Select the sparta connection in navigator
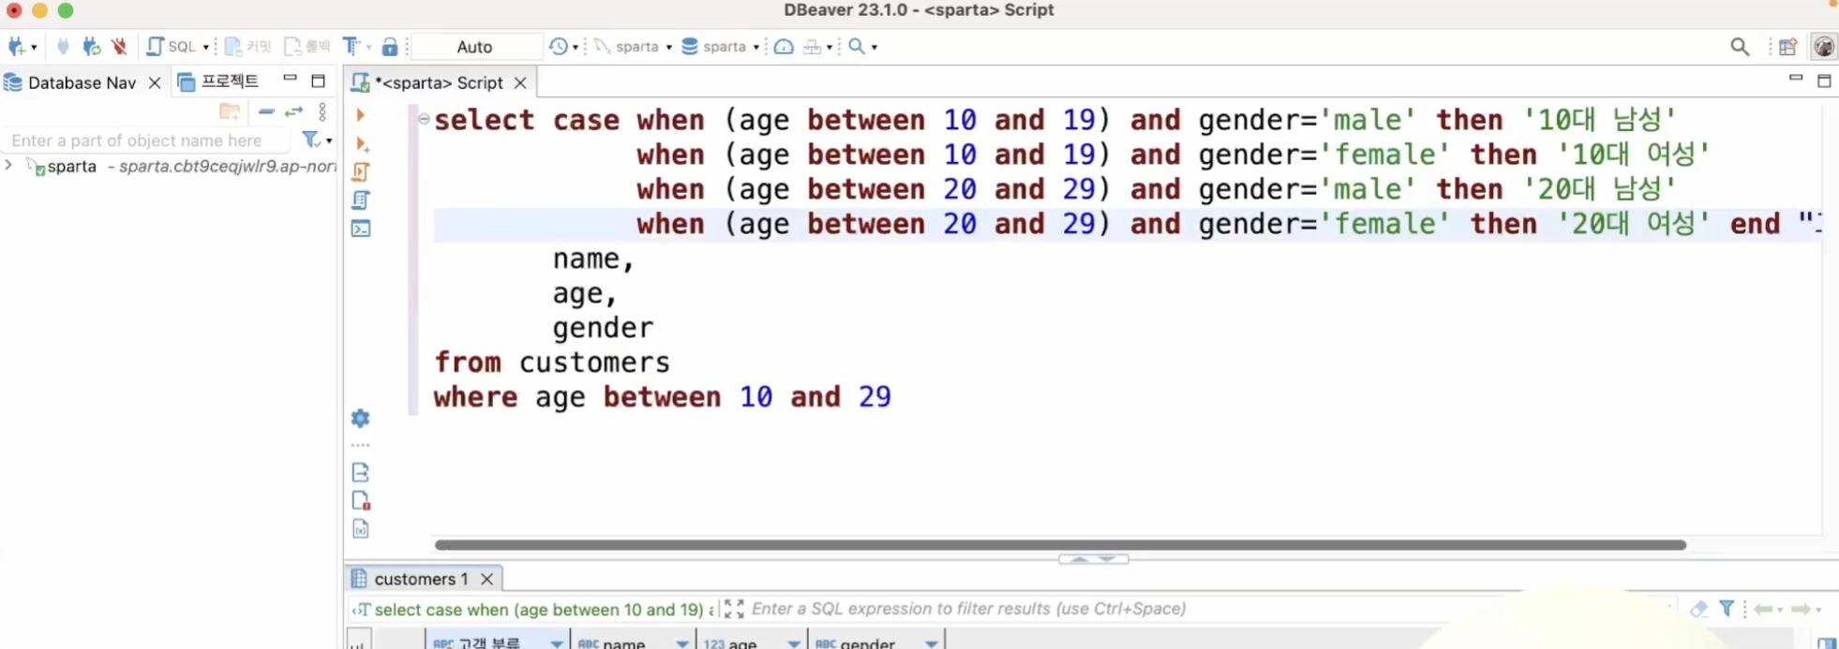 tap(72, 166)
